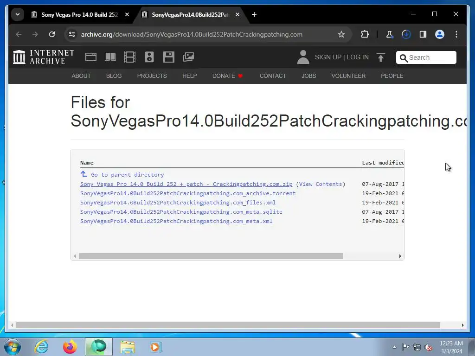Click the archive.org URL address field

pos(192,34)
